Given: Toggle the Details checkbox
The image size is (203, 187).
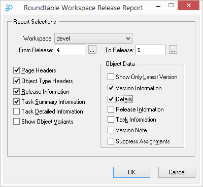Looking at the screenshot, I should click(x=111, y=99).
